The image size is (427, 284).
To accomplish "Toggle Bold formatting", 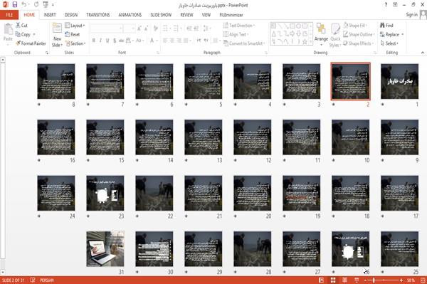I will point(94,41).
